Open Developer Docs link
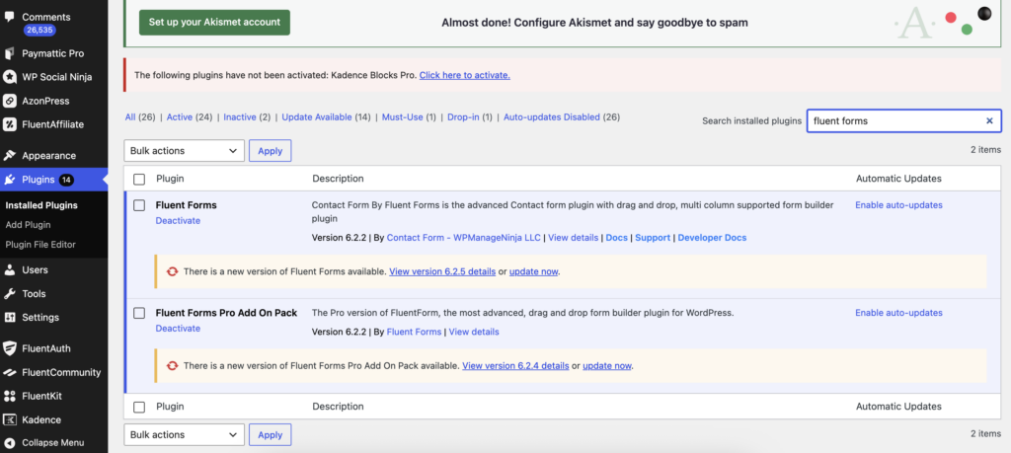Image resolution: width=1011 pixels, height=453 pixels. [x=712, y=237]
